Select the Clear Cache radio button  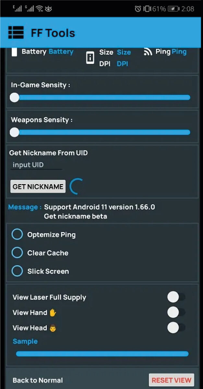coord(17,253)
